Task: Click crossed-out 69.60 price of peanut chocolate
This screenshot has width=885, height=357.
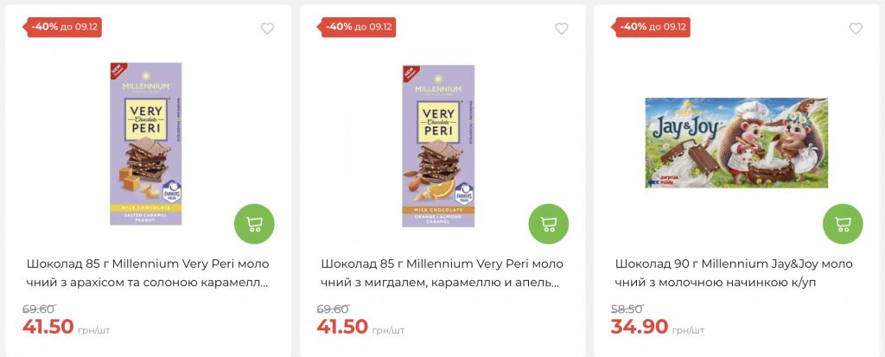Action: [38, 309]
